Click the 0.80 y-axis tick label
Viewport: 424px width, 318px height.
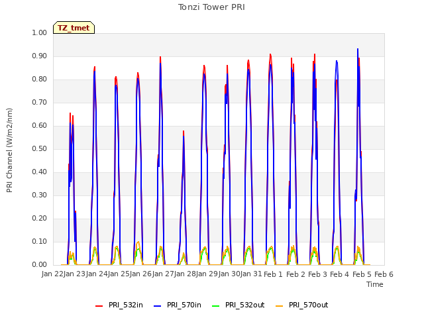tap(39, 79)
